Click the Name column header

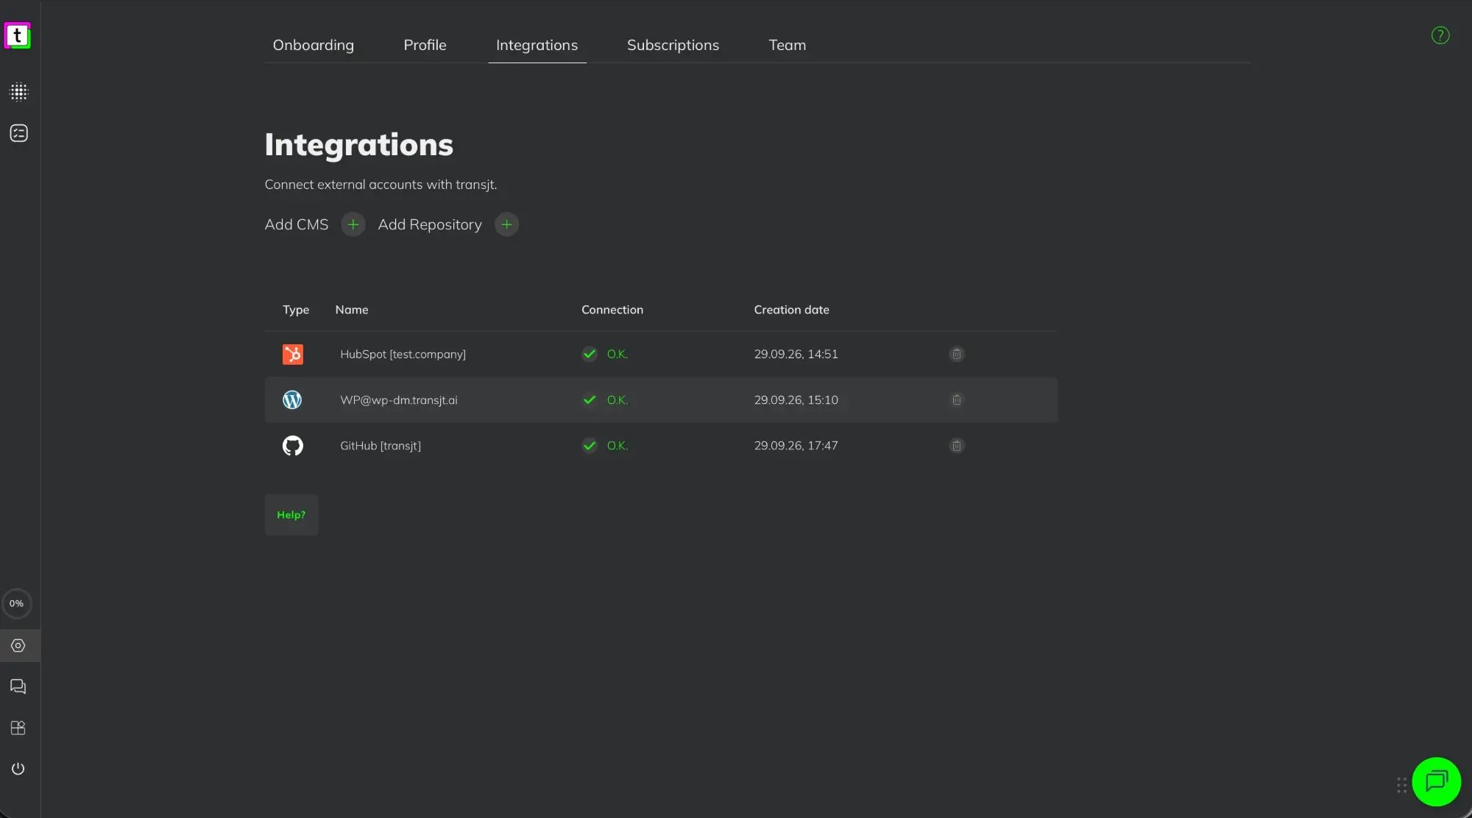tap(352, 310)
